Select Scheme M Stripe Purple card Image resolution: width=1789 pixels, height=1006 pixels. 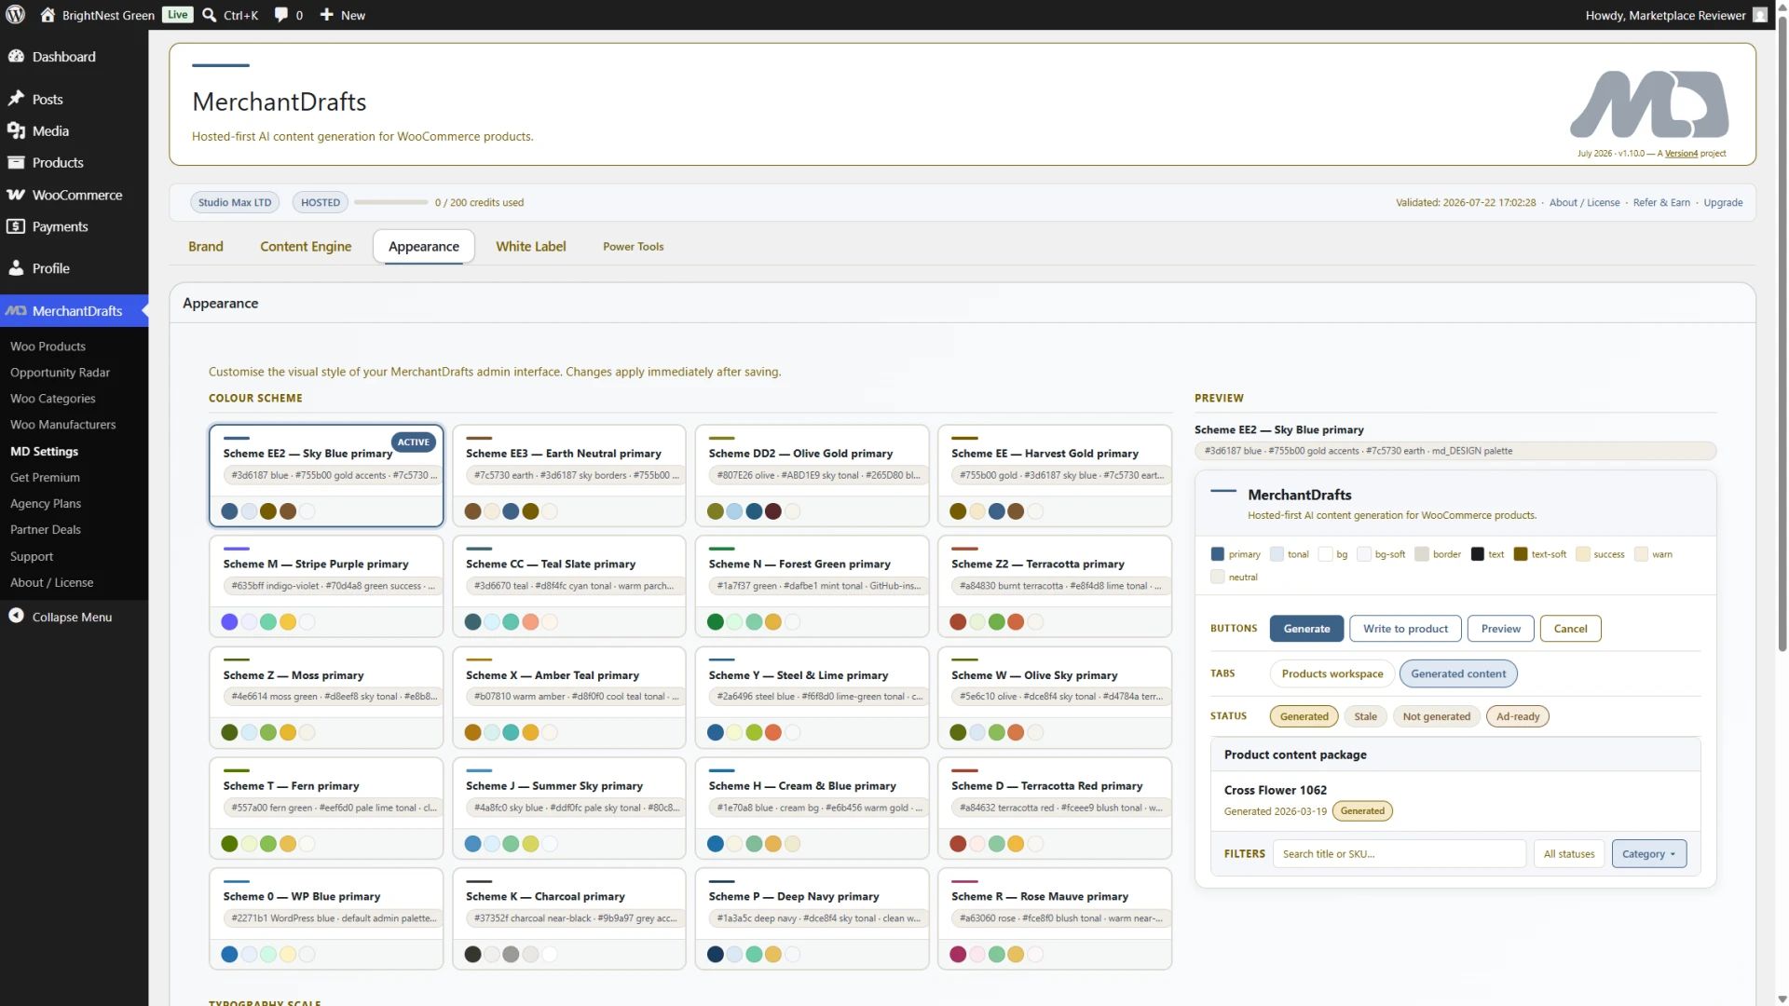tap(326, 587)
